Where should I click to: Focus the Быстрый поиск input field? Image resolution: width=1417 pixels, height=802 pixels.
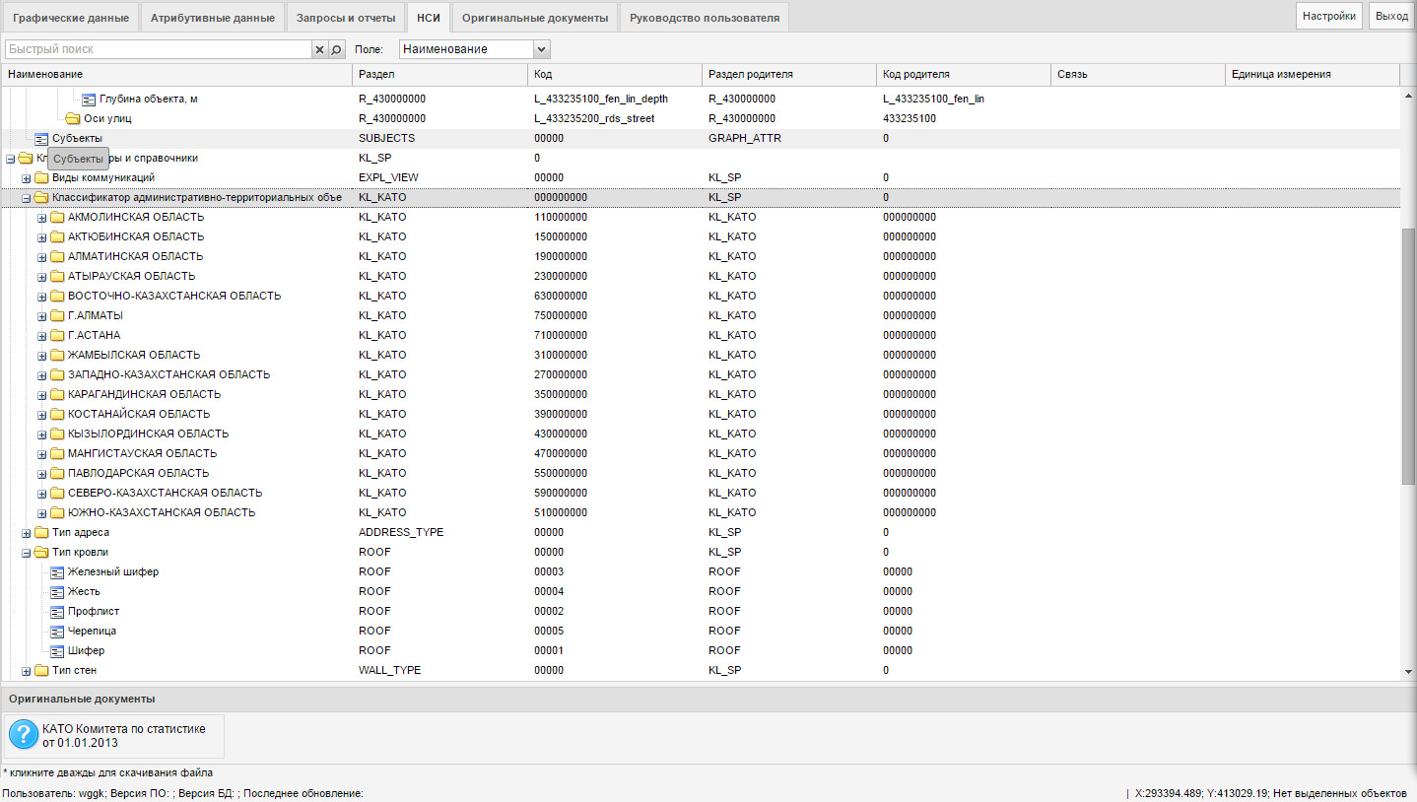pos(158,49)
